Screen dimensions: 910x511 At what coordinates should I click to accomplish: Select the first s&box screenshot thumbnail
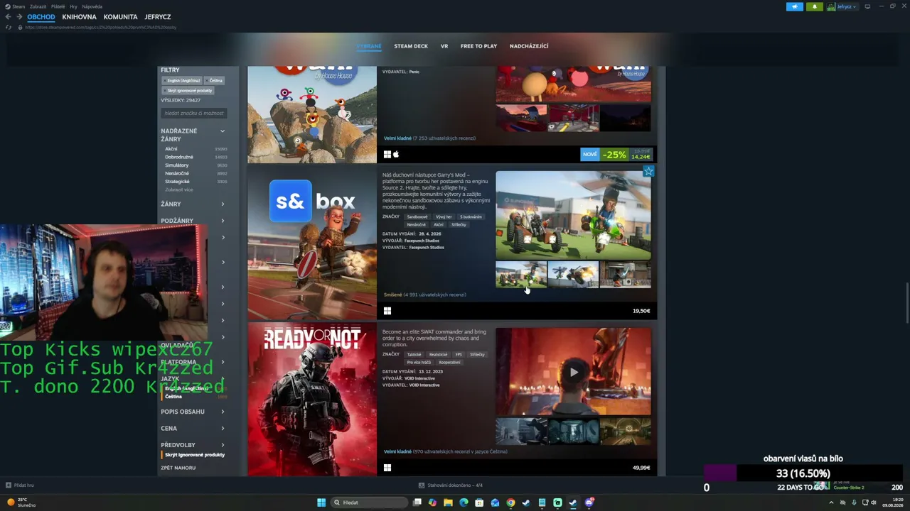pos(521,275)
